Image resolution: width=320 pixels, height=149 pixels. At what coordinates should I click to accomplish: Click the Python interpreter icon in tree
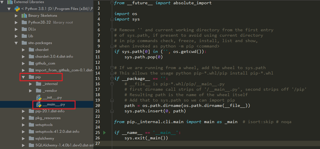click(x=17, y=9)
